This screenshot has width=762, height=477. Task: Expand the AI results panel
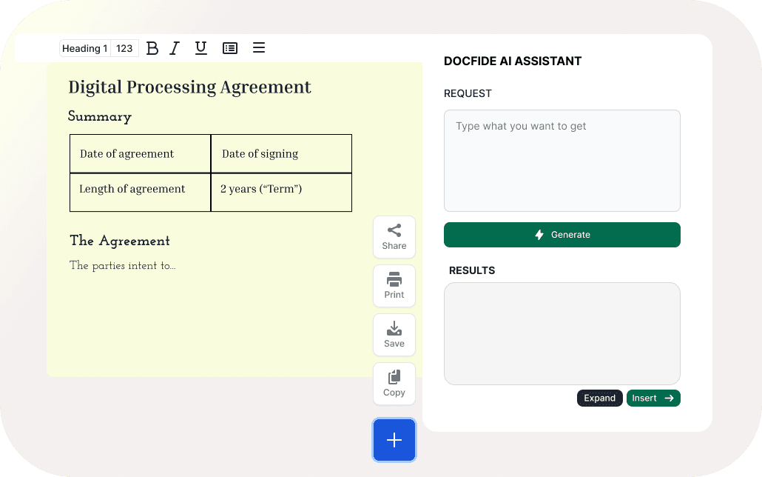[599, 398]
